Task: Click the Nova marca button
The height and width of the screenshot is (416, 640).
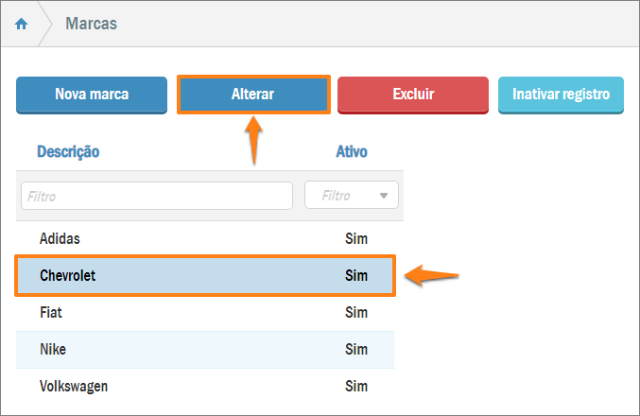Action: point(92,95)
